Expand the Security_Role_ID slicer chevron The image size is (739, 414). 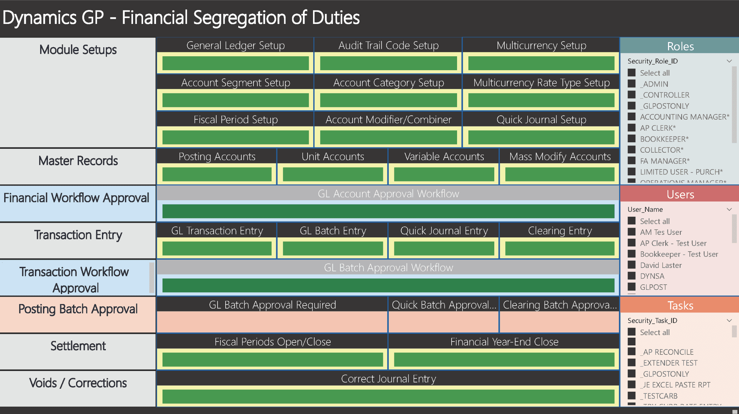coord(729,61)
